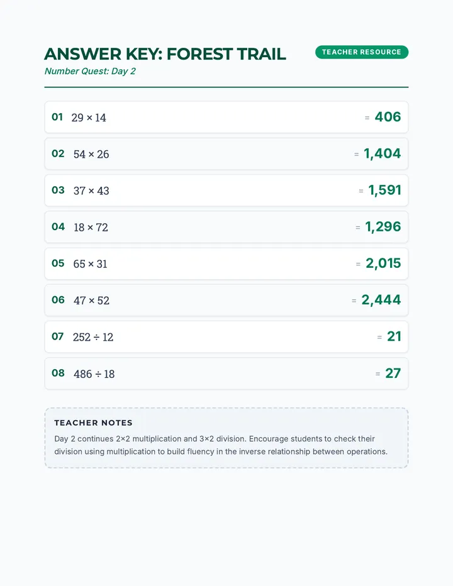Click the Answer Key: Forest Trail title

coord(165,54)
